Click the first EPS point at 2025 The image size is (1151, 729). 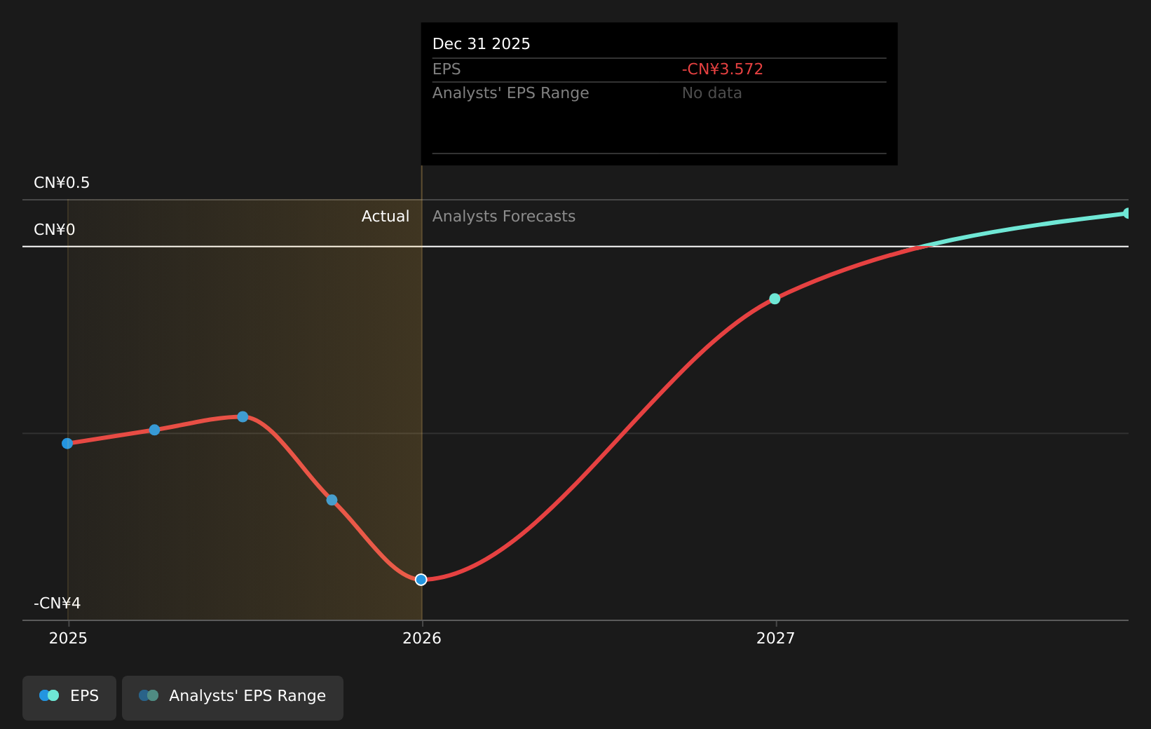click(x=67, y=443)
